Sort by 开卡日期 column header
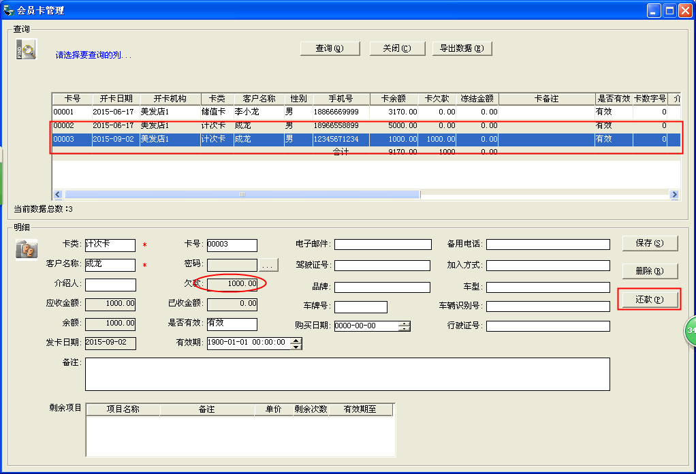Image resolution: width=696 pixels, height=474 pixels. (x=116, y=99)
